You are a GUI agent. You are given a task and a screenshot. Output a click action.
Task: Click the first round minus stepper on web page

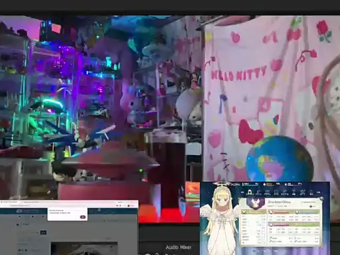point(19,250)
